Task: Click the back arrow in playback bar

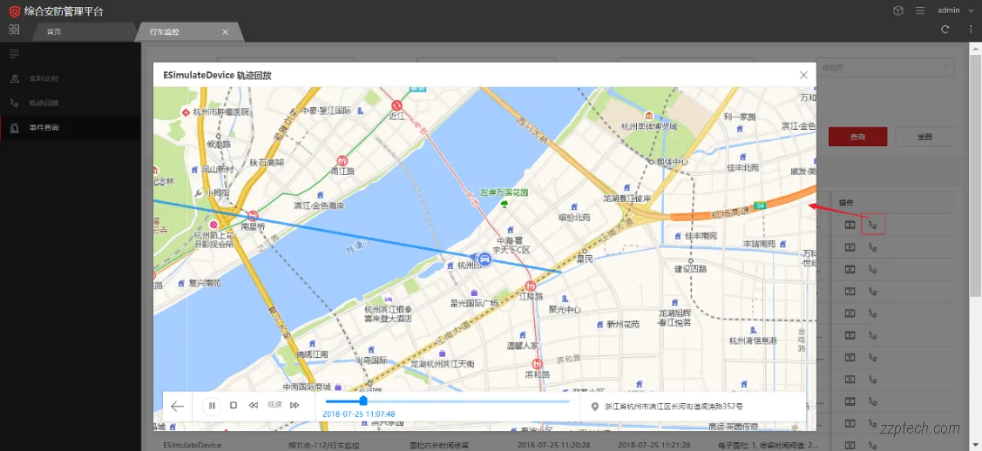Action: click(x=178, y=406)
